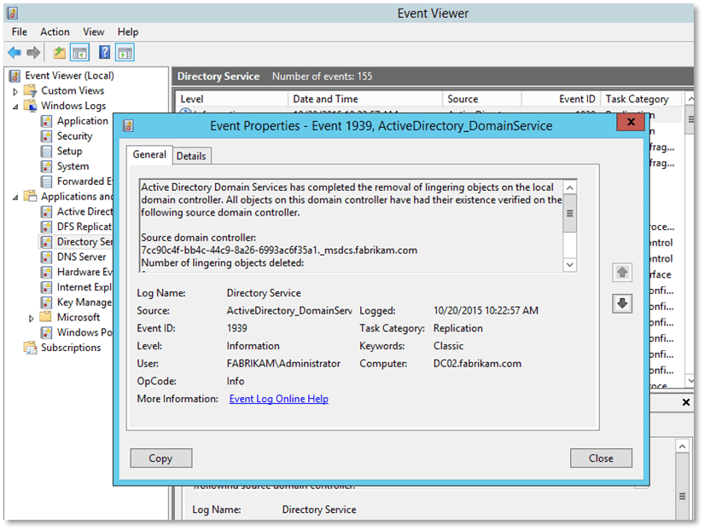Viewport: 704px width, 530px height.
Task: Click the Up One Level folder icon
Action: coord(59,53)
